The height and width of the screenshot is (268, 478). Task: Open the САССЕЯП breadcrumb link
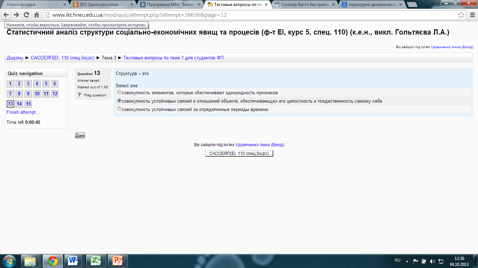tap(63, 58)
